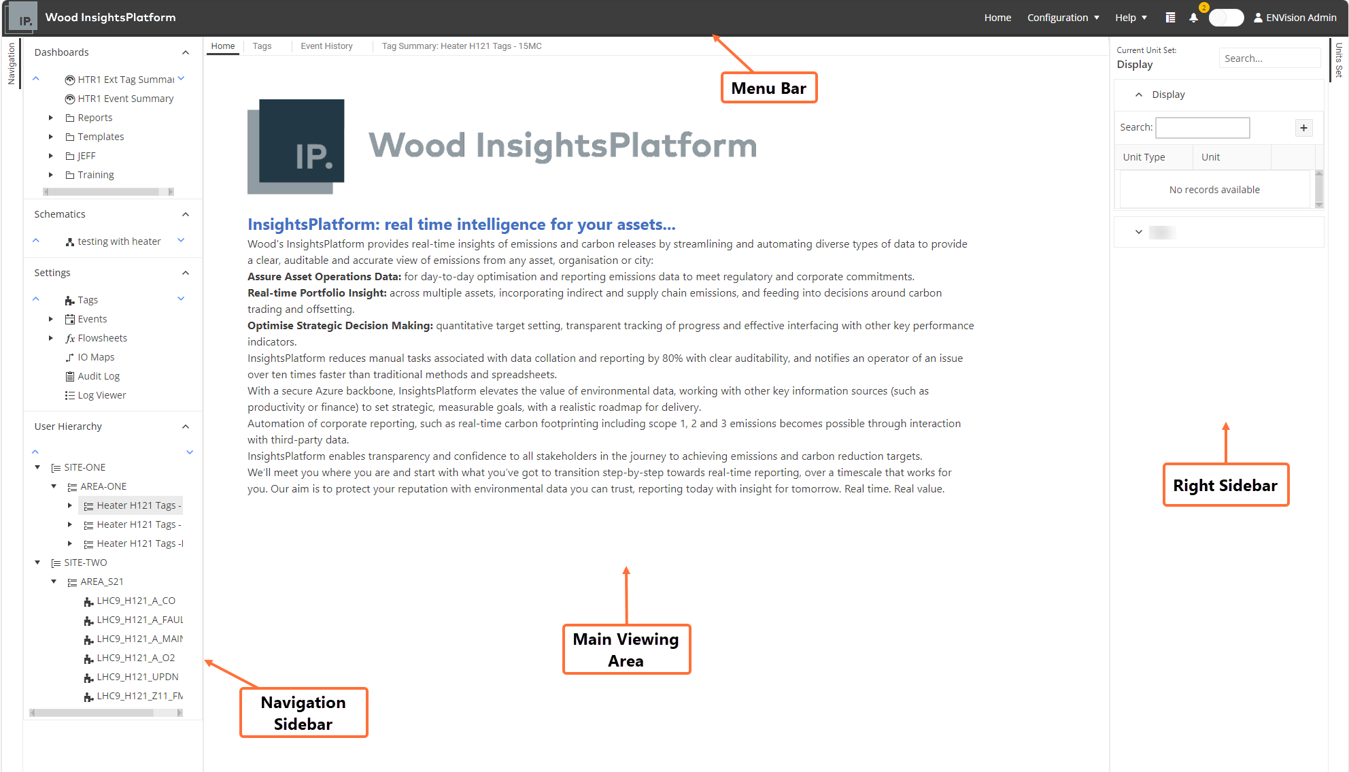Click the LHC9_H121_A_O2 tag icon
Image resolution: width=1349 pixels, height=772 pixels.
[x=88, y=658]
